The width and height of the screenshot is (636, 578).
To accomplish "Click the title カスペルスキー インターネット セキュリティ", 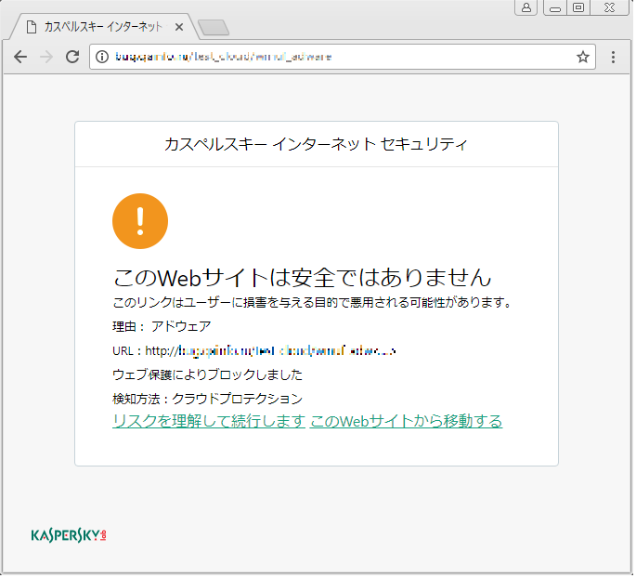I will [318, 145].
